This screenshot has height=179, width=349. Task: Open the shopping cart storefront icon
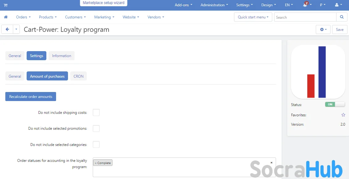[6, 5]
